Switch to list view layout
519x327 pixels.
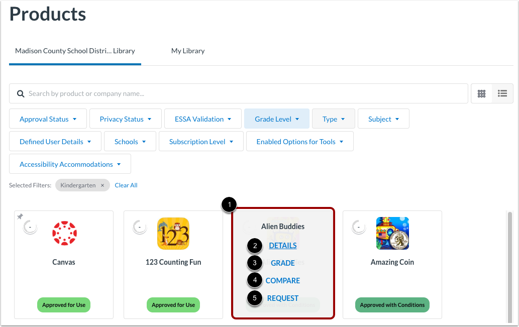(x=502, y=93)
